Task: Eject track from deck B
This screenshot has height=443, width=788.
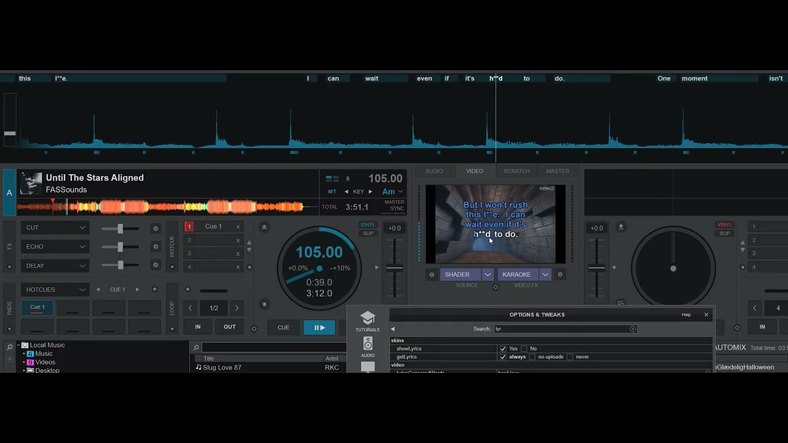Action: [621, 227]
